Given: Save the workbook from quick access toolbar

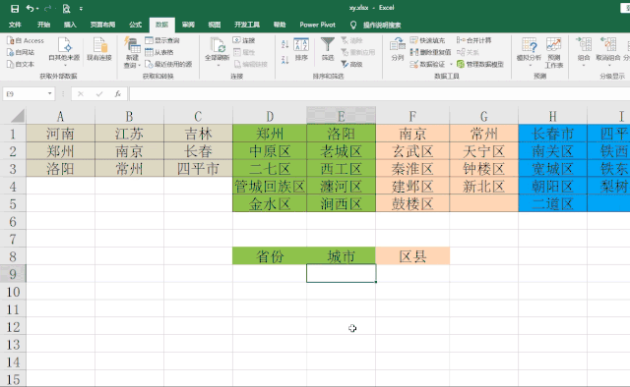Looking at the screenshot, I should (x=15, y=9).
